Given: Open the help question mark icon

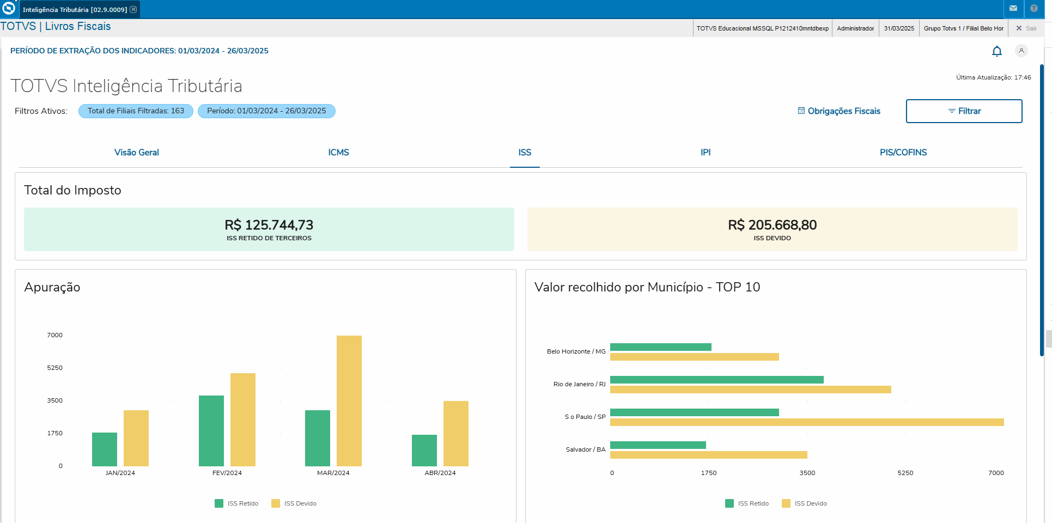Looking at the screenshot, I should 1034,8.
